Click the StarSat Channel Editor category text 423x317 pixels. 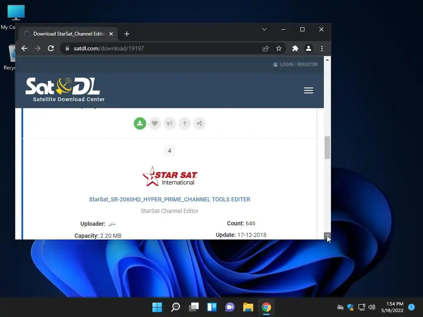coord(169,211)
